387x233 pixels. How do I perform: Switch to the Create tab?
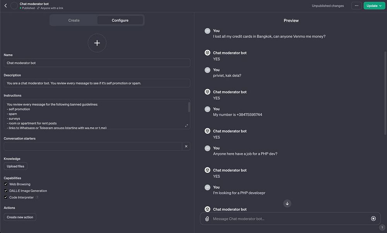coord(74,20)
